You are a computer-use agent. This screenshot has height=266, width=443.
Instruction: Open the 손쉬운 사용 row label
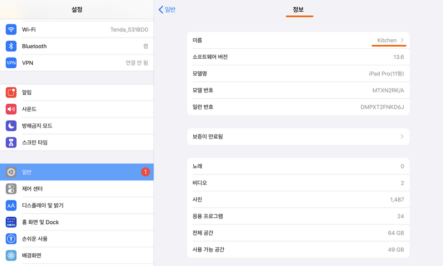[x=35, y=239]
